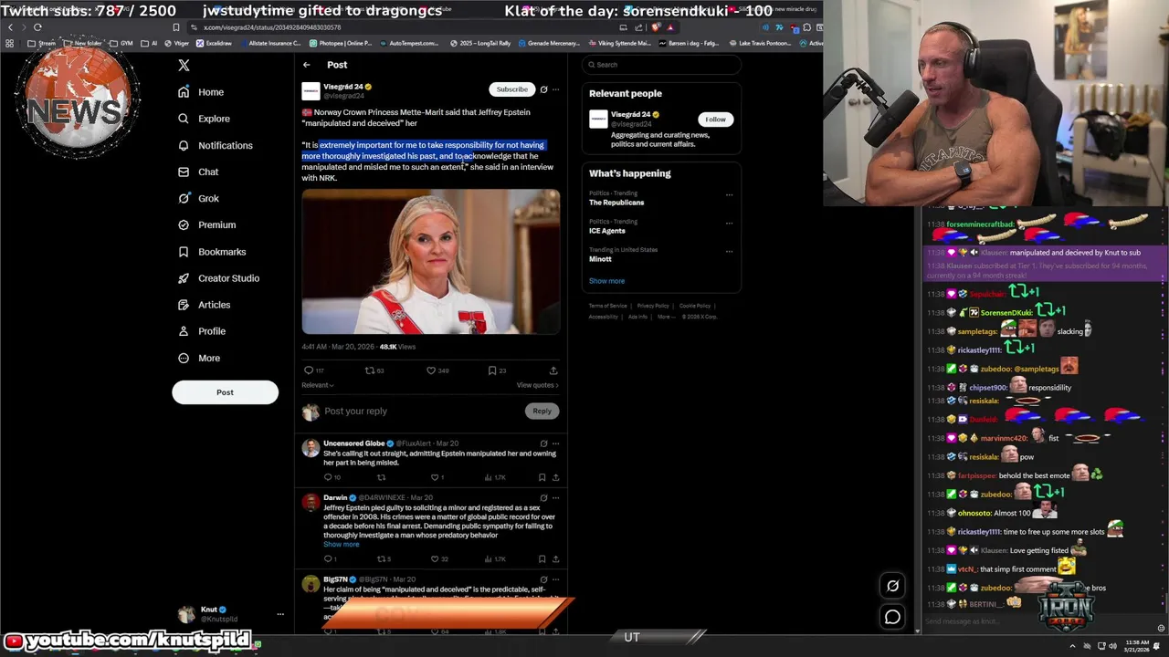The width and height of the screenshot is (1169, 657).
Task: Expand the More menu in sidebar
Action: [x=199, y=358]
